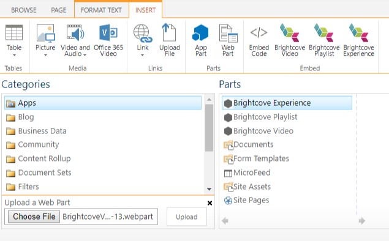Open the FORMAT TEXT tab

[101, 10]
